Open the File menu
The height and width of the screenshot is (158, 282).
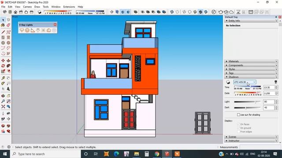click(3, 7)
